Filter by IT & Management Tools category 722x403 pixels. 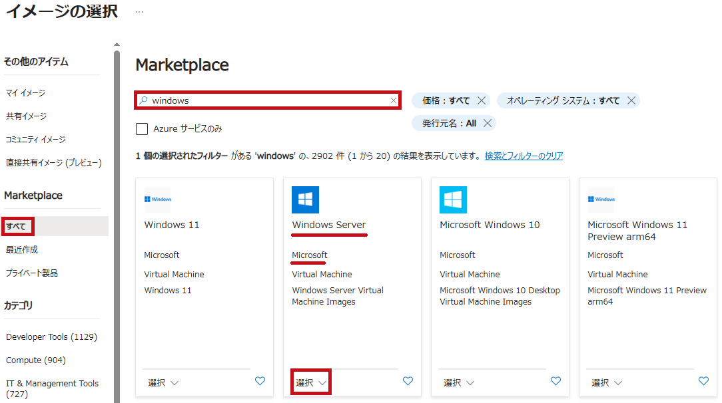pyautogui.click(x=52, y=389)
